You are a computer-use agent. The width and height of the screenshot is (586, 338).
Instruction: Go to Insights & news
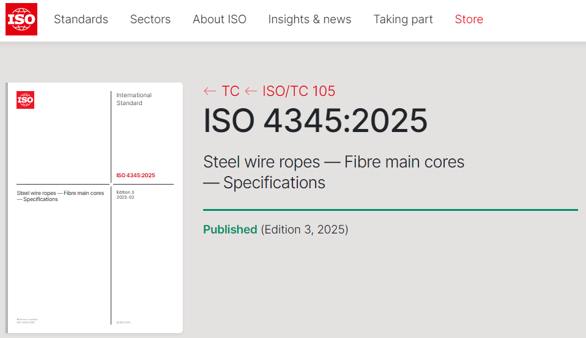310,20
